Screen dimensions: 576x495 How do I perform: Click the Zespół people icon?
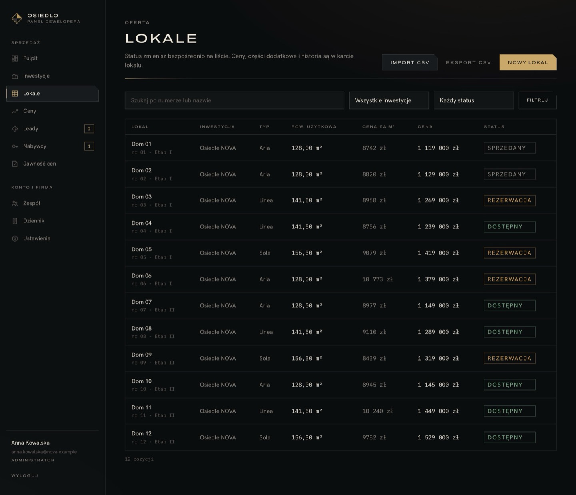tap(15, 204)
